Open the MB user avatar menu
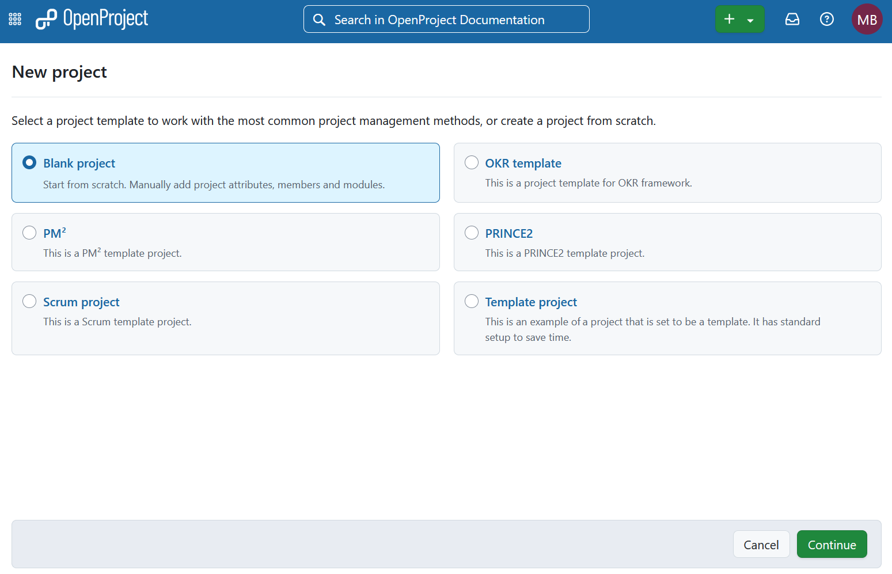Screen dimensions: 892x574 coord(867,20)
